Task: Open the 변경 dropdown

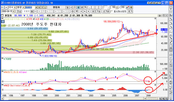Action: [21, 7]
